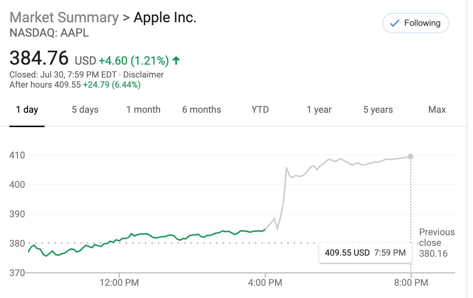Click the green up-arrow price indicator
This screenshot has width=473, height=298.
coord(176,61)
